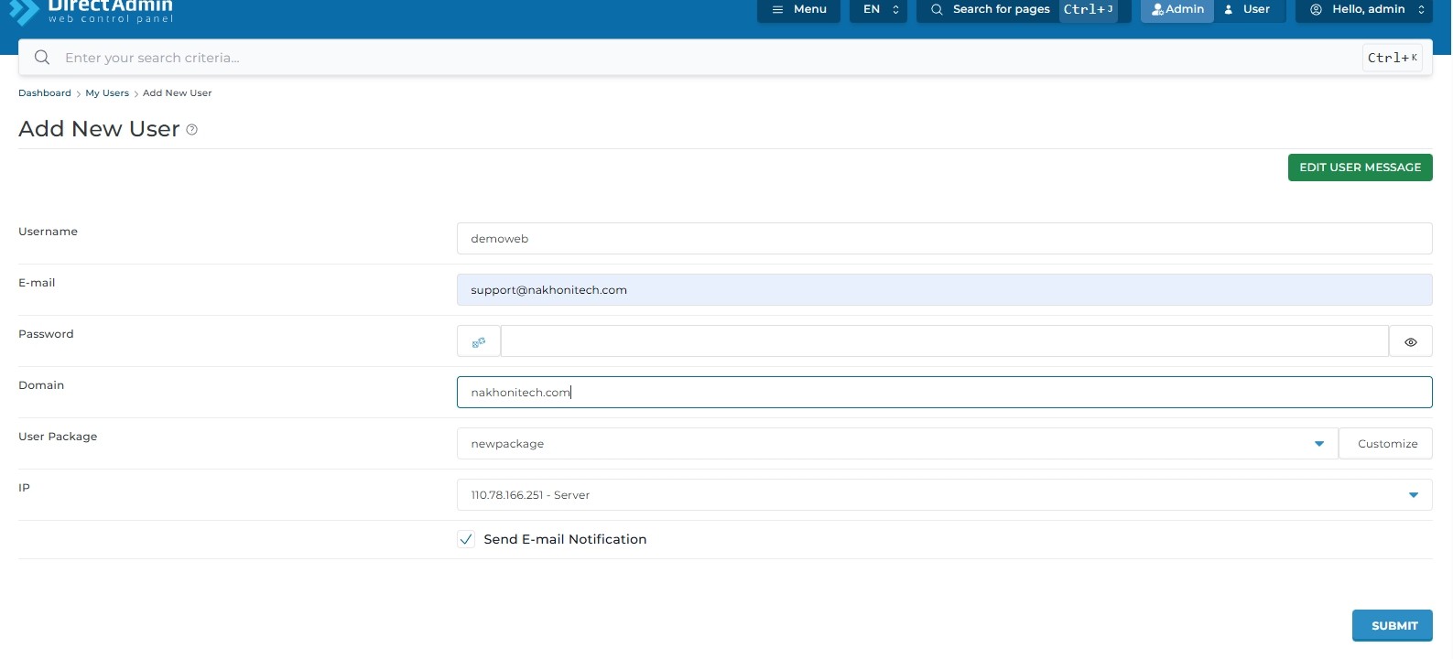Screen dimensions: 1453x659
Task: Click the Customize package button
Action: coord(1386,444)
